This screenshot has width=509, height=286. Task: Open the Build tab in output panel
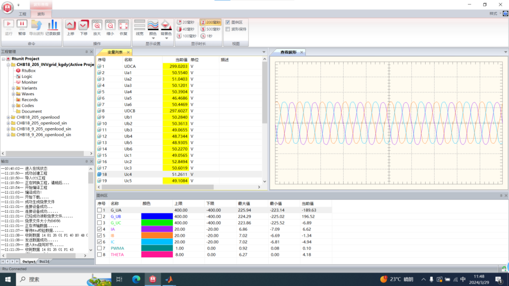(x=44, y=261)
